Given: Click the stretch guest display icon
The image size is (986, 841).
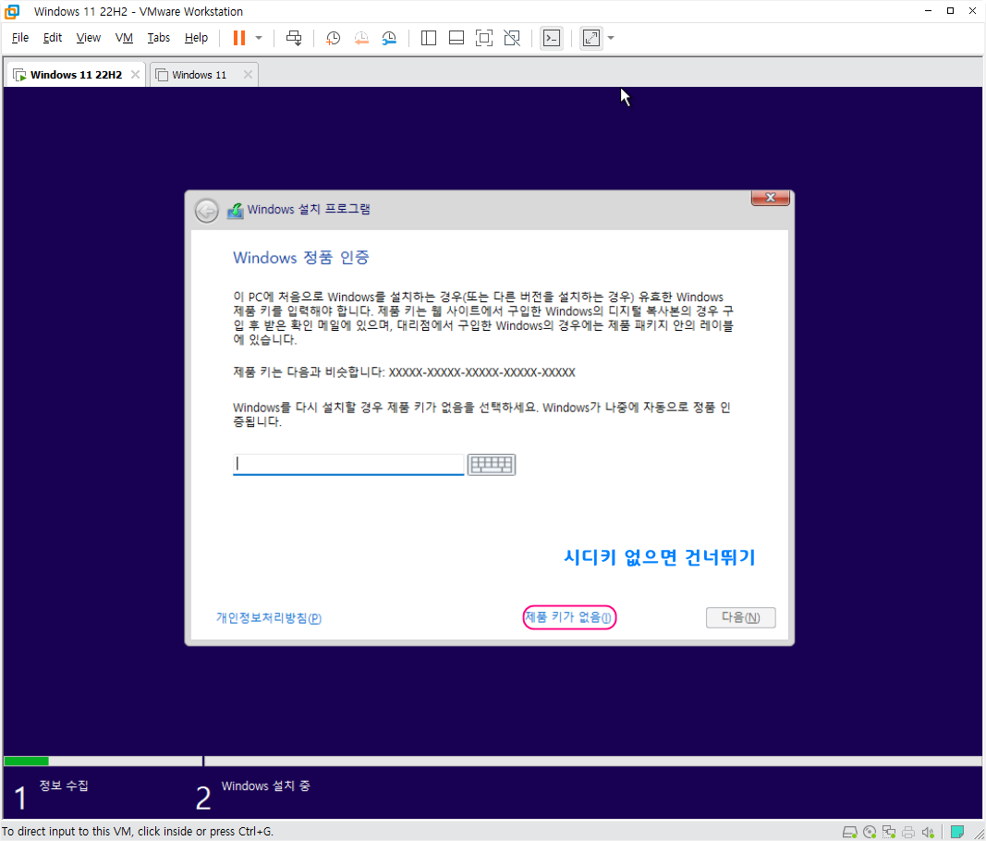Looking at the screenshot, I should click(x=591, y=39).
